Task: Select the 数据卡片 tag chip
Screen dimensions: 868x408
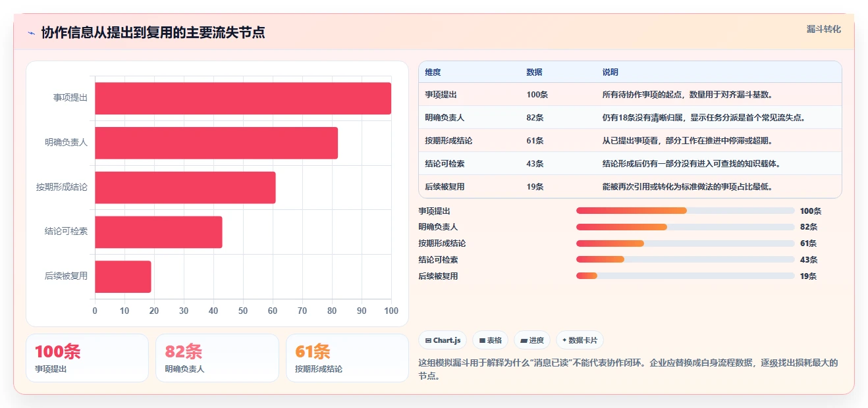Action: click(580, 340)
